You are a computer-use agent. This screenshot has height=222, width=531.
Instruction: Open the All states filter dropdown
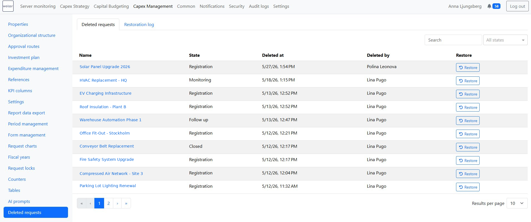[505, 40]
